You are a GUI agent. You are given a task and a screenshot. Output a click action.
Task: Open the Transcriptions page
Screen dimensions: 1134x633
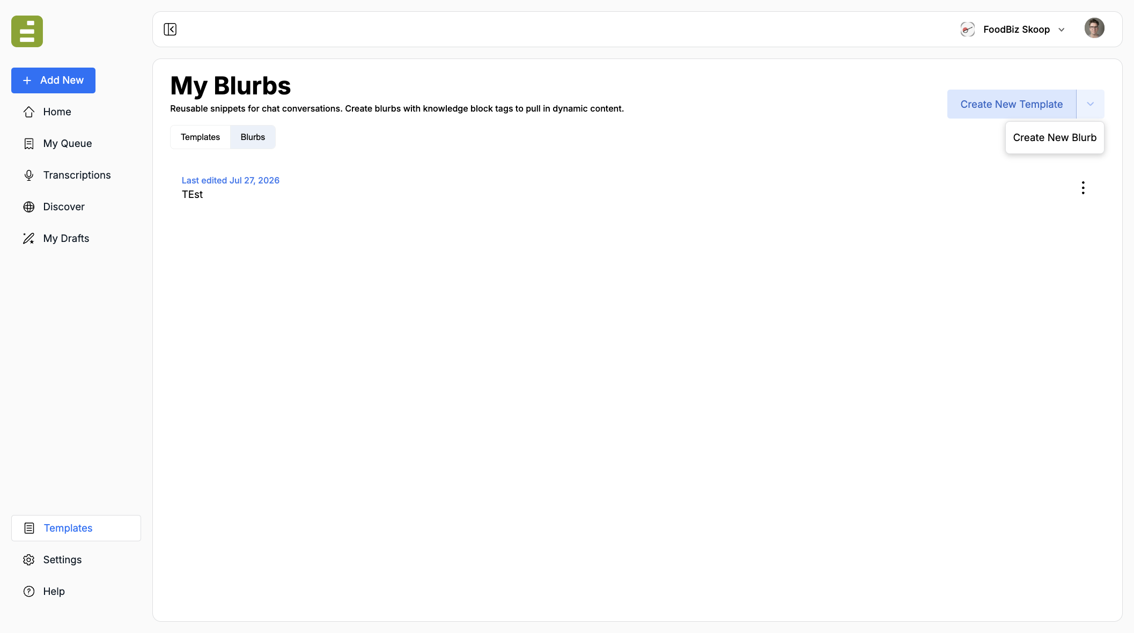[x=77, y=175]
